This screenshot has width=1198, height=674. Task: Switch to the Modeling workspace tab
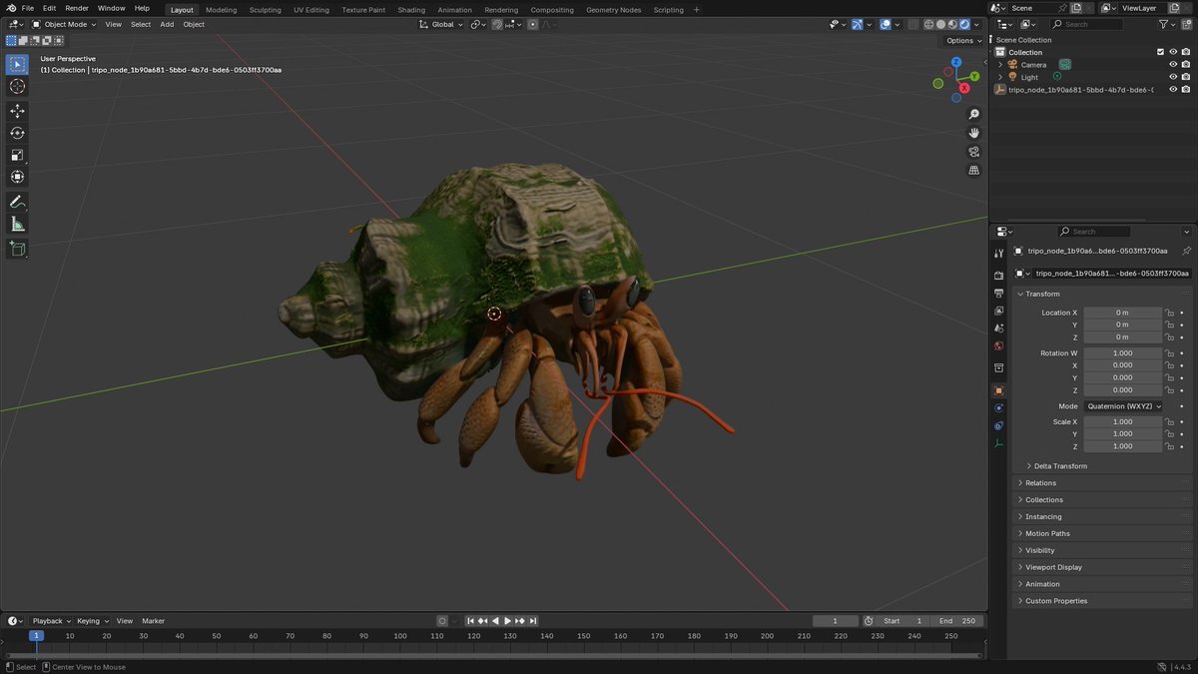222,9
